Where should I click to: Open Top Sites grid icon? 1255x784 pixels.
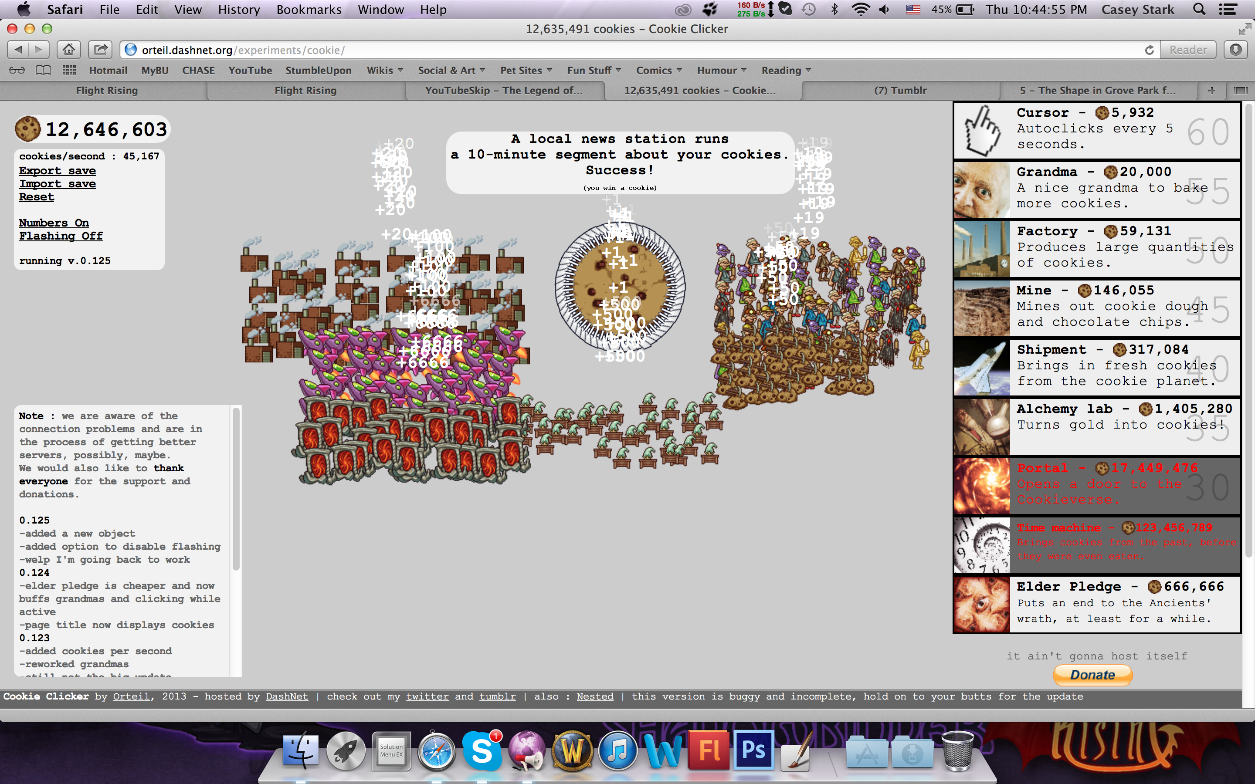point(69,71)
